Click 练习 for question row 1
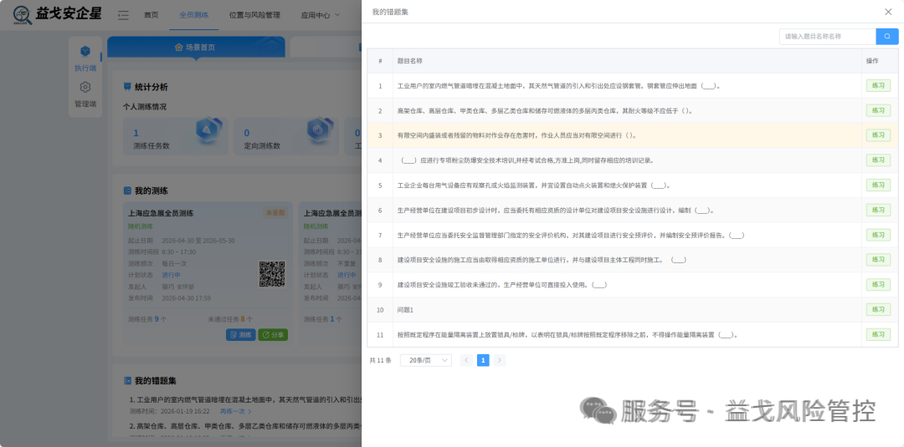Screen dimensions: 904x447 (x=878, y=86)
